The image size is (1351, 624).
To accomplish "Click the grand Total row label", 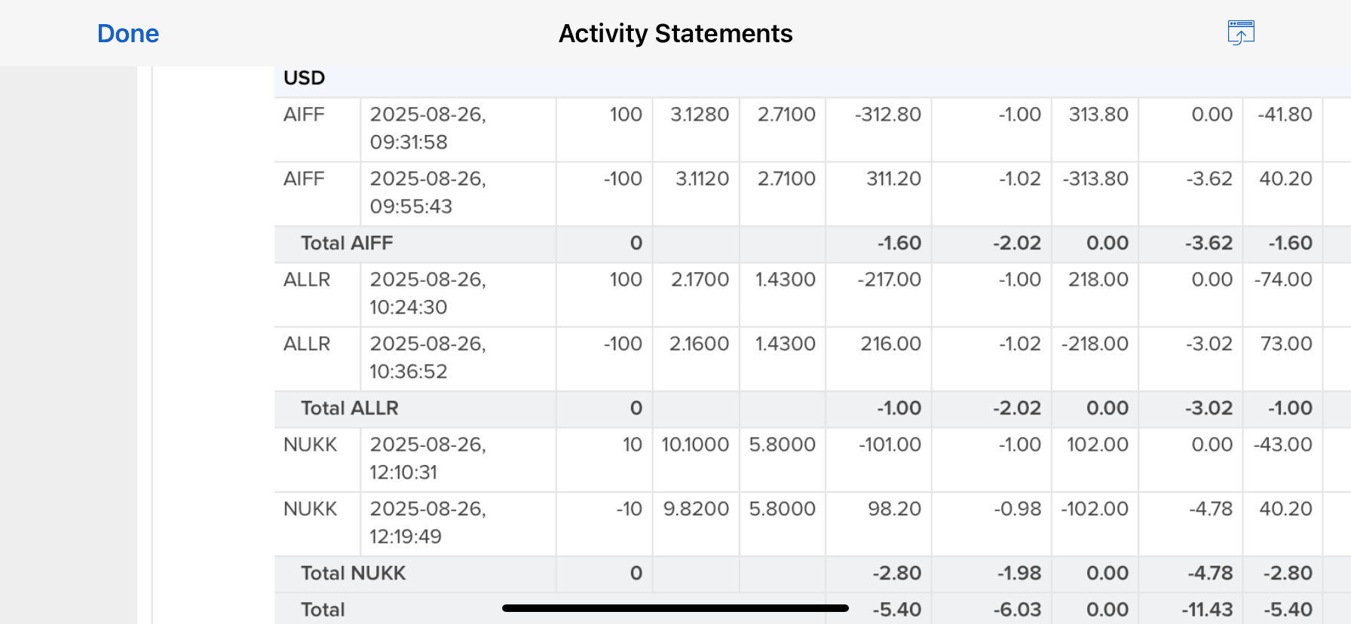I will click(323, 610).
